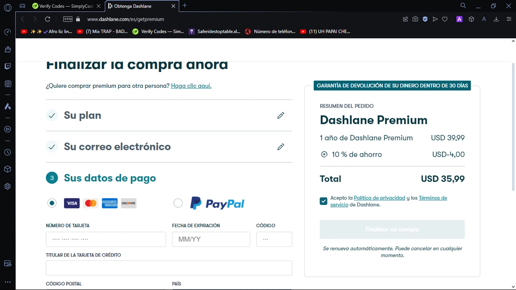
Task: Remove the 10 % de ahorro coupon
Action: pyautogui.click(x=324, y=154)
